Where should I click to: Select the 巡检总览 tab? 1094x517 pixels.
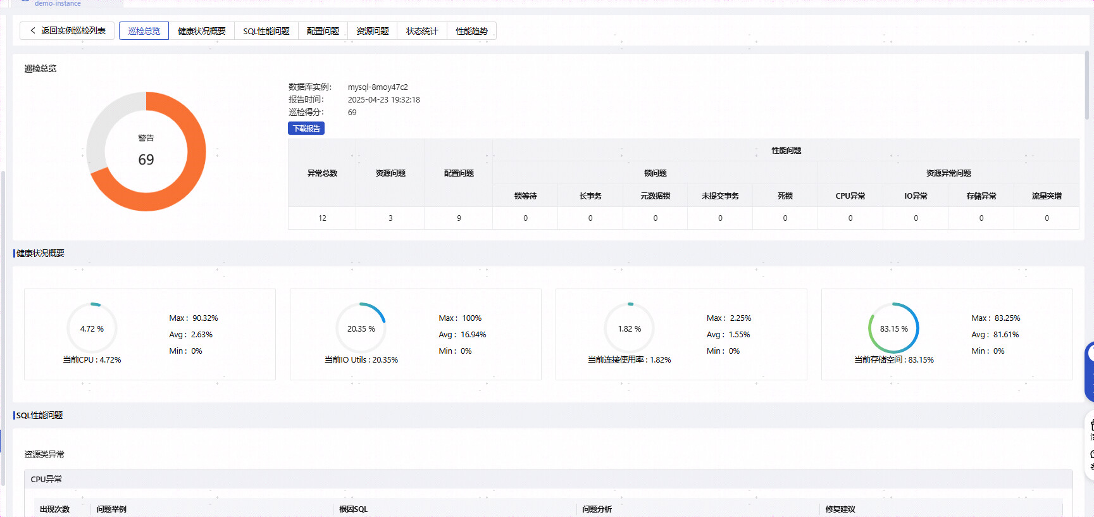(144, 31)
